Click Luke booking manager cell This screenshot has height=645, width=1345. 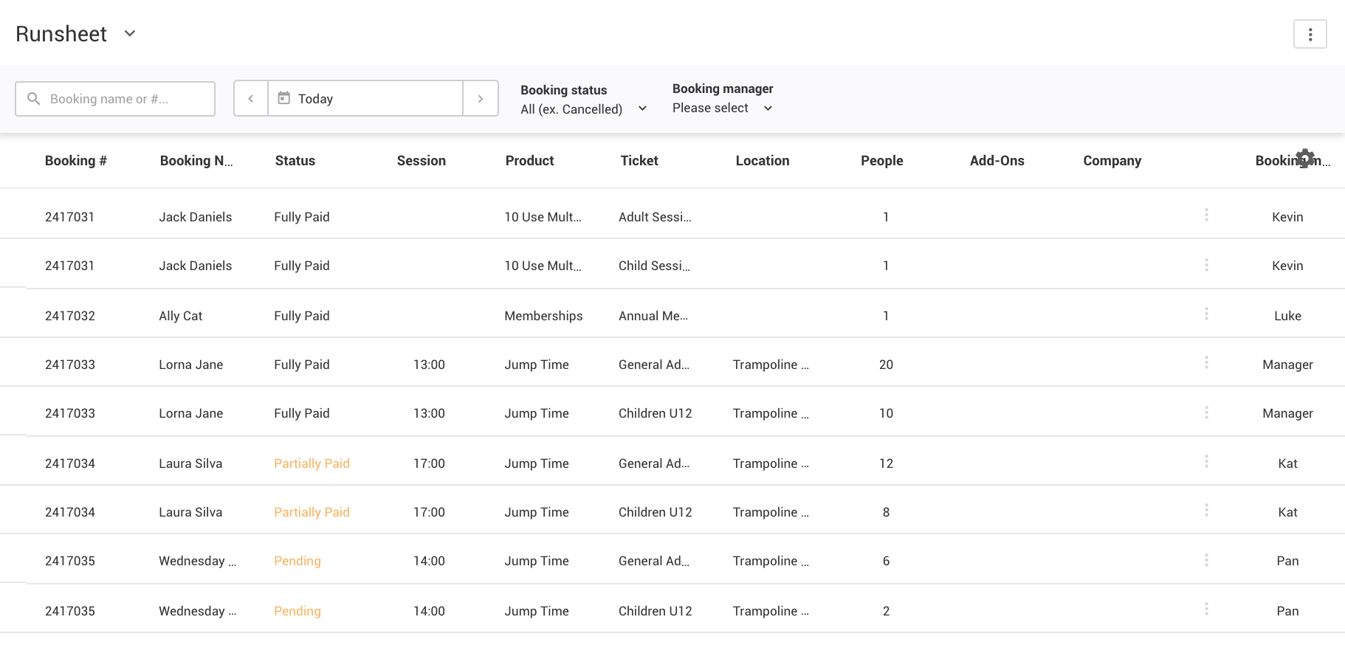tap(1287, 316)
